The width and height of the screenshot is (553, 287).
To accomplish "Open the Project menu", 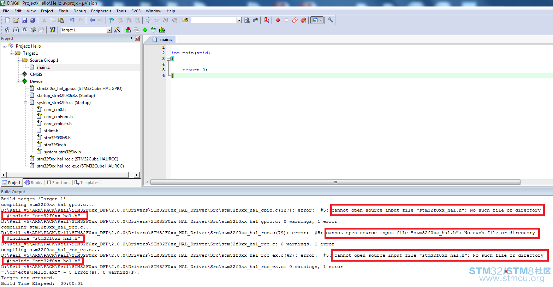I will tap(47, 11).
